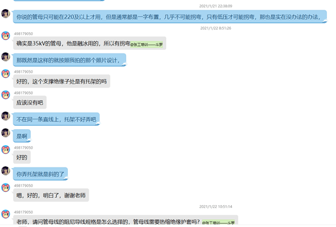Viewport: 336px width, 227px height.
Task: Click cartoon avatar beside 明白了，谢谢老师 message
Action: pos(5,188)
